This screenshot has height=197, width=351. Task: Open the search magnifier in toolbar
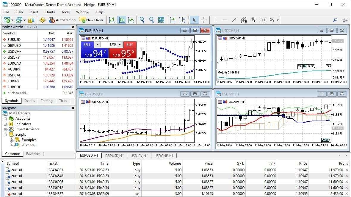click(335, 20)
